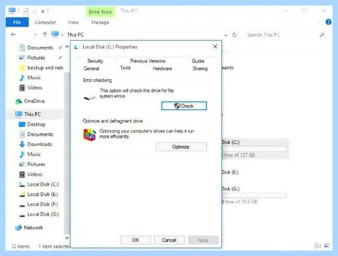The width and height of the screenshot is (338, 256).
Task: Switch to the General tab
Action: (x=91, y=69)
